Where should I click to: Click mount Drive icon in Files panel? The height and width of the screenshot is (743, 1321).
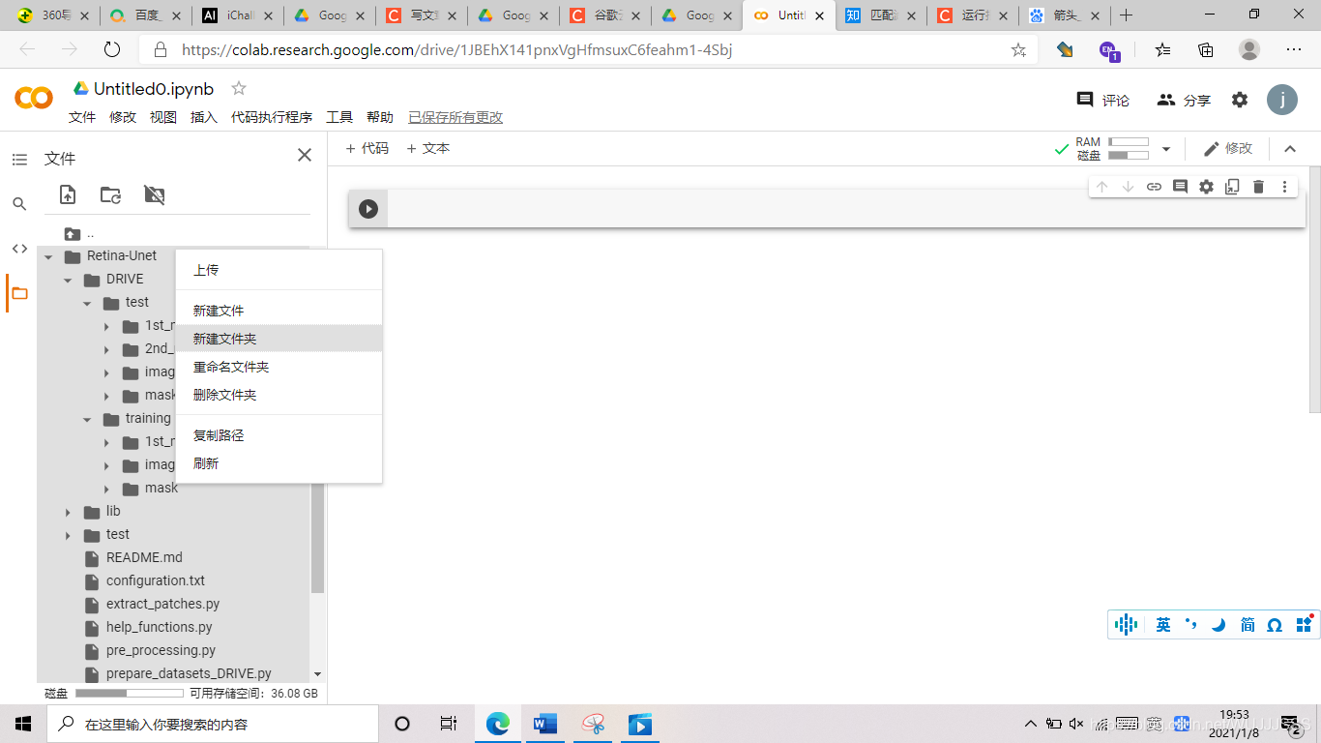155,194
